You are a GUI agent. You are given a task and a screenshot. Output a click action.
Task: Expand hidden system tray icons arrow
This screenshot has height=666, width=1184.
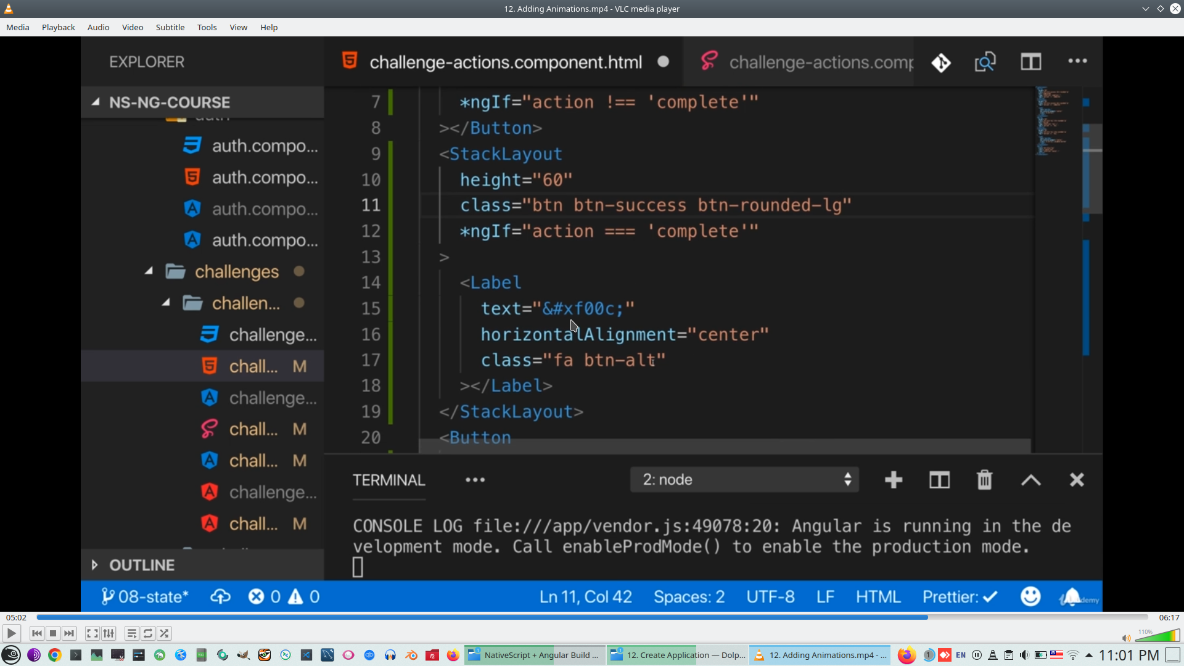click(x=1089, y=655)
